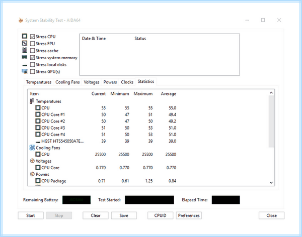Click the chip icon of CPU Core #4
Screen dimensions: 302x237
[38, 134]
